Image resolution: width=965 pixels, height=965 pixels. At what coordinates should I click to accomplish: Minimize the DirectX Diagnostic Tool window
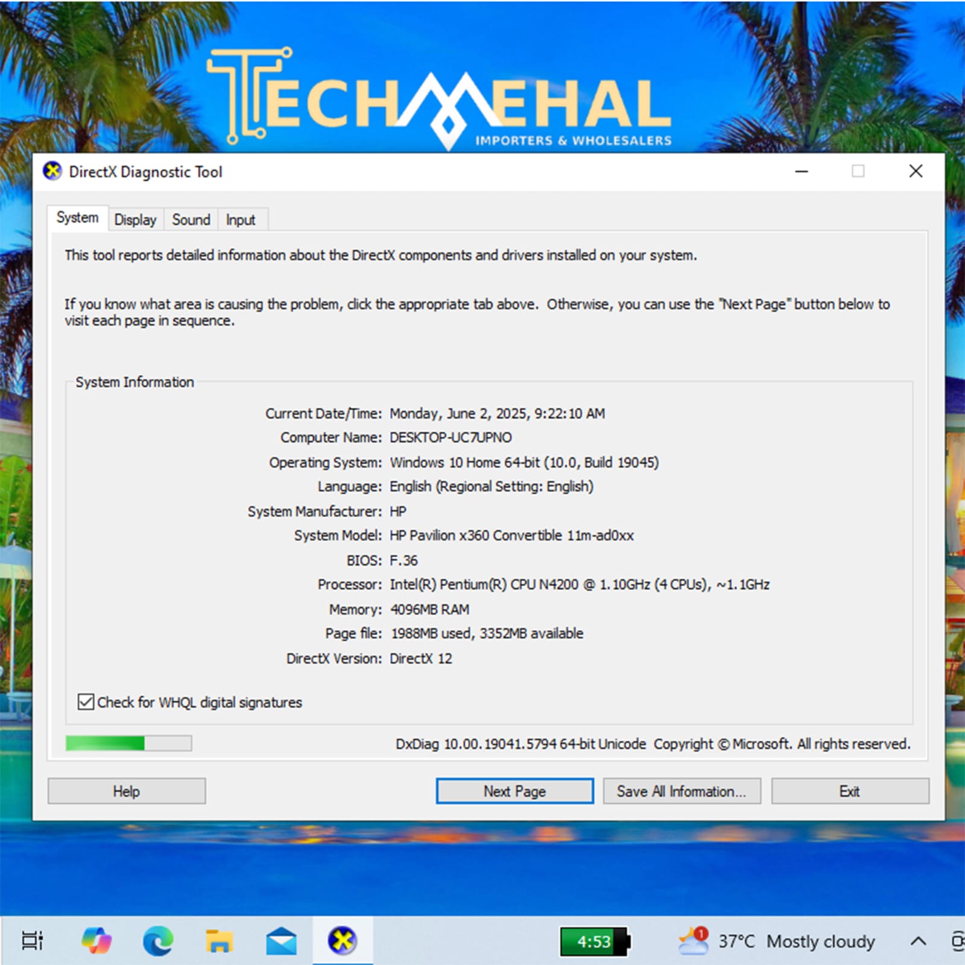[802, 171]
